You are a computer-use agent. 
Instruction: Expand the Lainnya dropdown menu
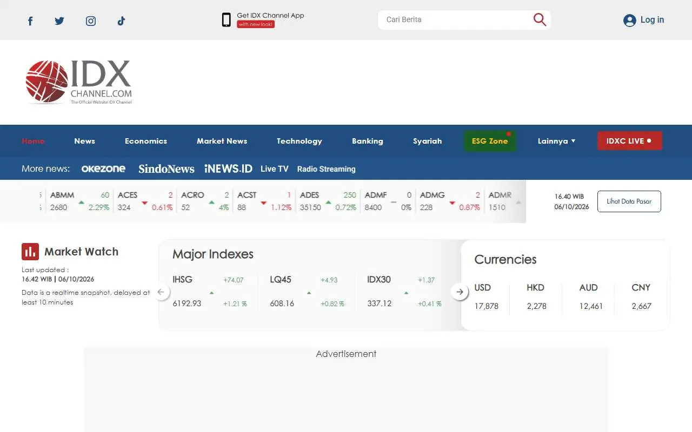556,141
